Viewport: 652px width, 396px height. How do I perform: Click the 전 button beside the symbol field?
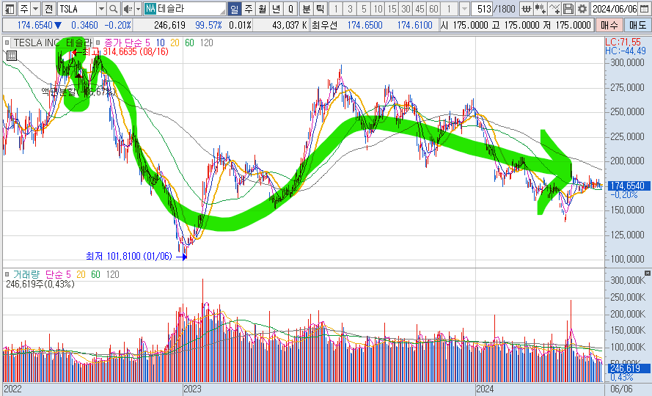48,9
